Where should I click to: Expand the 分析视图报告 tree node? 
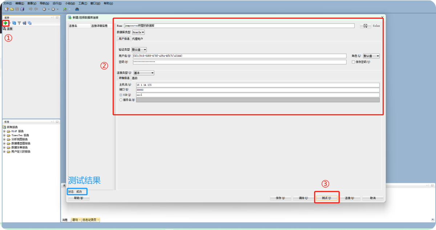[4, 139]
